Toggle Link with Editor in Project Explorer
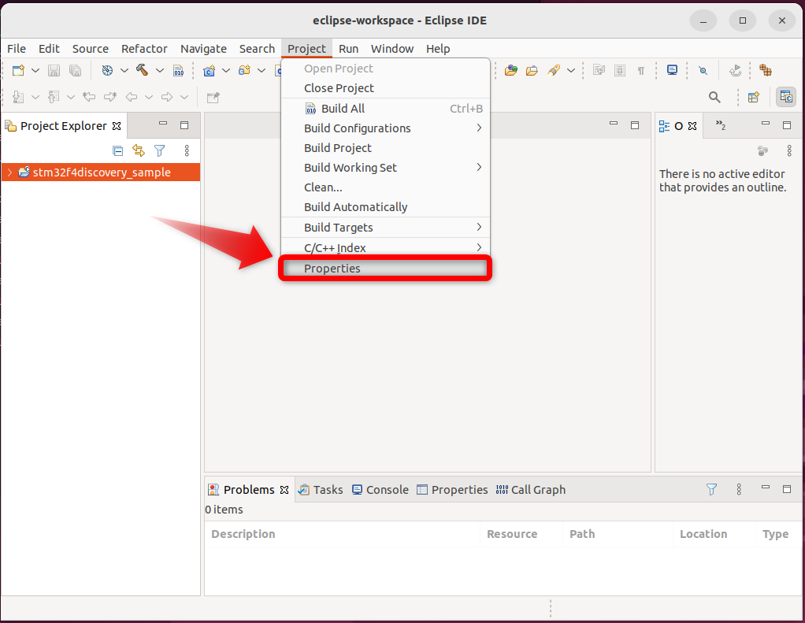Viewport: 805px width, 623px height. [139, 150]
